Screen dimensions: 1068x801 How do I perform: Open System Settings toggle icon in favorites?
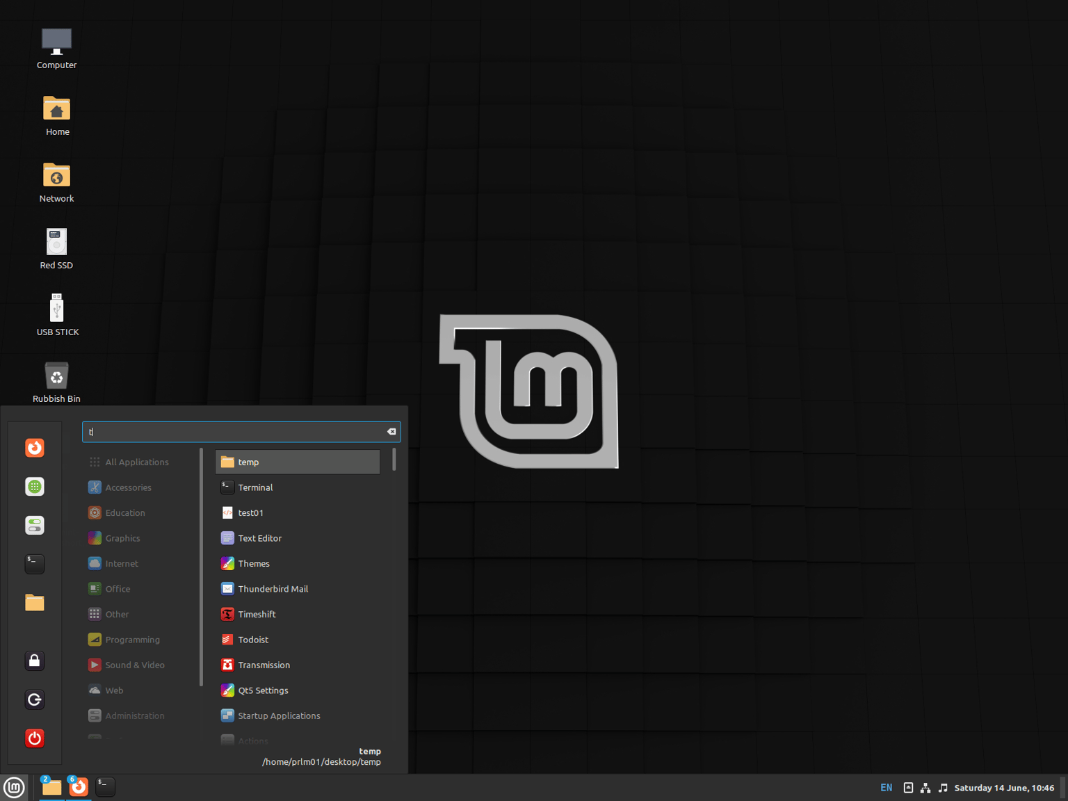coord(35,525)
